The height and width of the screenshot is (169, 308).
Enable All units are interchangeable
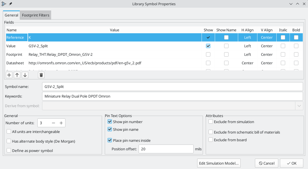coord(9,132)
